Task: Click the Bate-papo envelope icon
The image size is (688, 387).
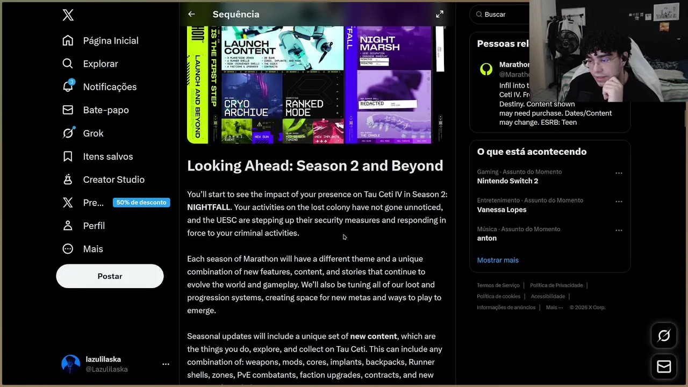Action: (68, 110)
